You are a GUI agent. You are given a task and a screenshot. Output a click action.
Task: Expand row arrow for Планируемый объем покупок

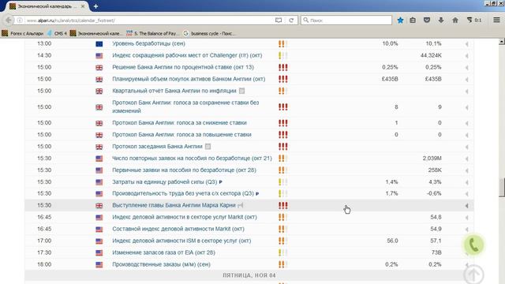(x=466, y=80)
